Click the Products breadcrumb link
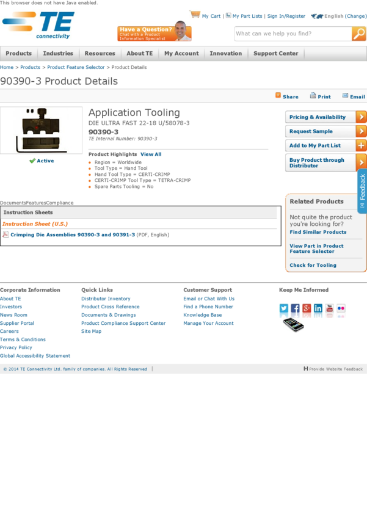Image resolution: width=367 pixels, height=519 pixels. pos(30,67)
